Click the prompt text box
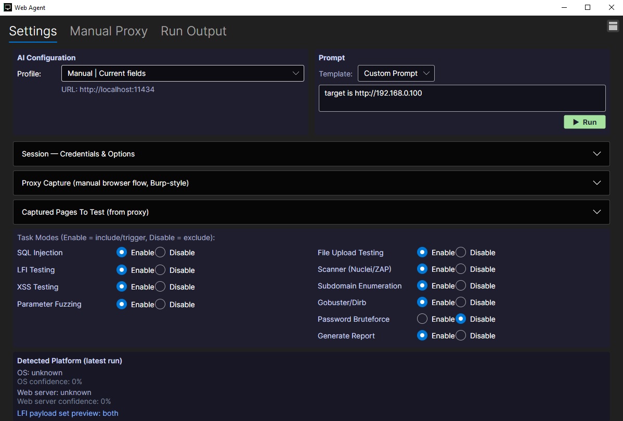Screen dimensions: 623x421 [x=462, y=98]
